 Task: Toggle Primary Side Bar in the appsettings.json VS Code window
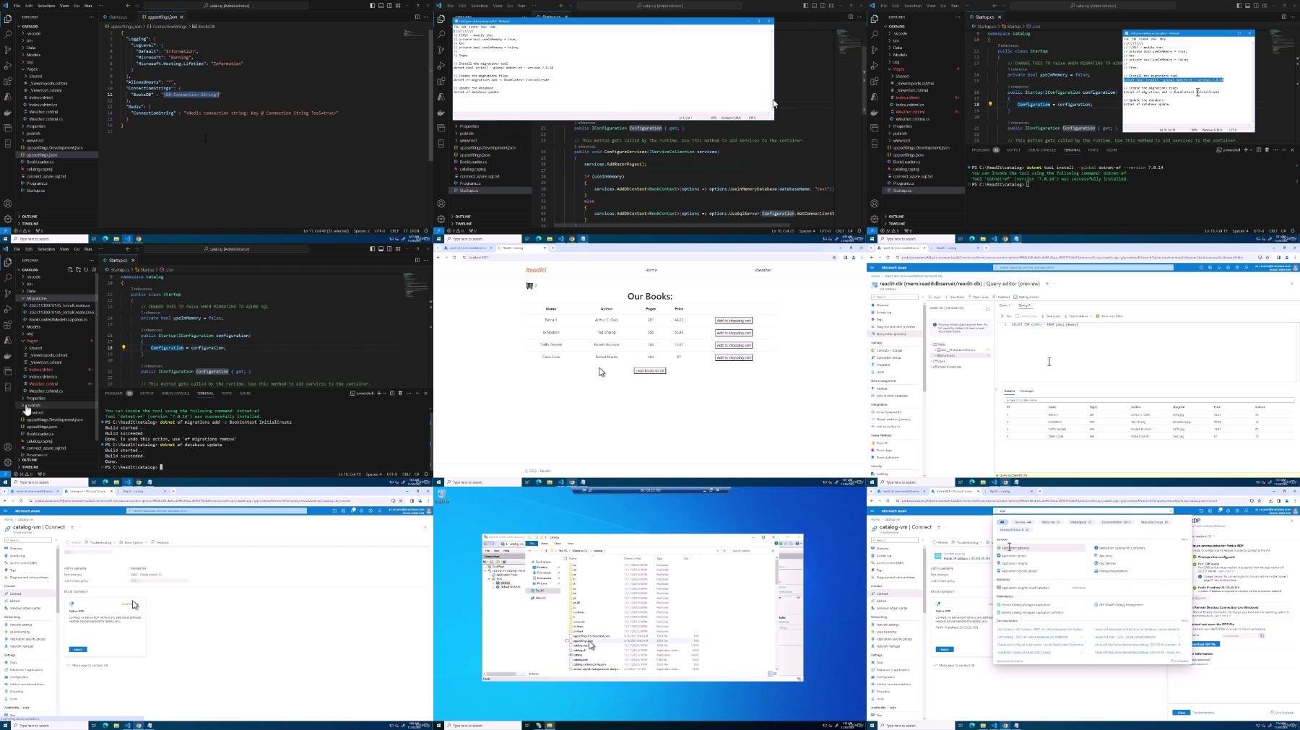373,6
